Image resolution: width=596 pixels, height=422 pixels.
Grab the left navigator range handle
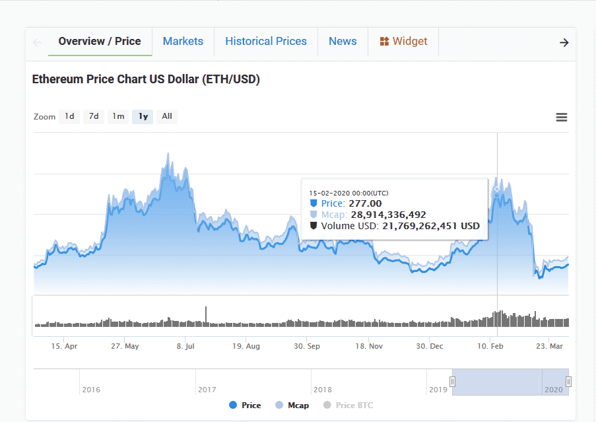pos(452,381)
